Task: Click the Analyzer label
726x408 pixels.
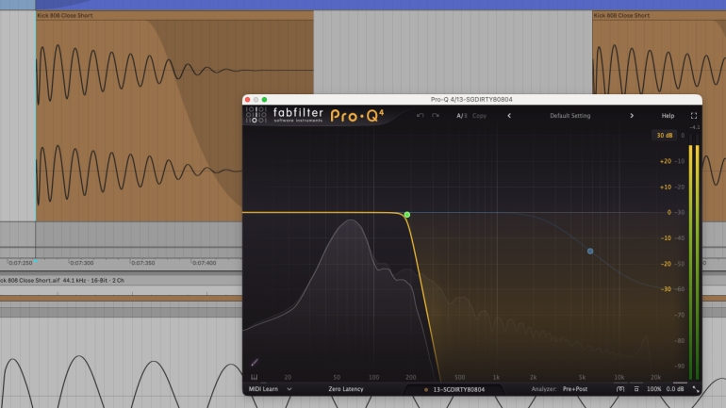Action: click(544, 389)
